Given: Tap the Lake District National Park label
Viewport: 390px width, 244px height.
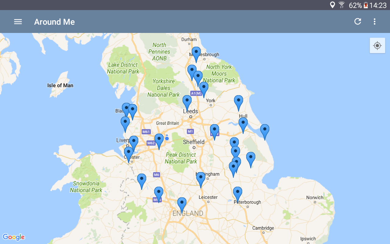Looking at the screenshot, I should tap(123, 68).
